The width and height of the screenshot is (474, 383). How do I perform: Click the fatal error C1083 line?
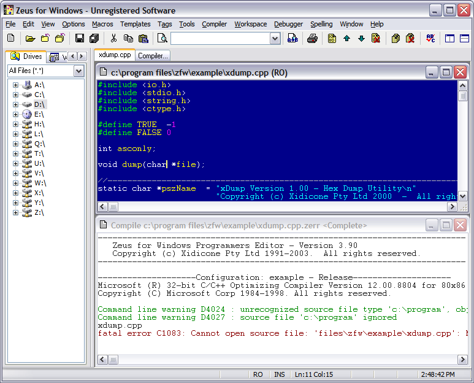click(283, 333)
